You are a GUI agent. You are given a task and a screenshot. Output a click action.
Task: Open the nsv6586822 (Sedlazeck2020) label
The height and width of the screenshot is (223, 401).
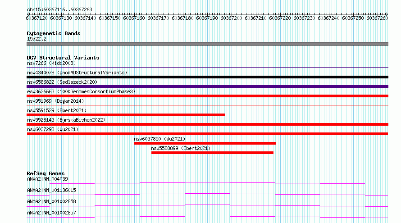click(62, 82)
